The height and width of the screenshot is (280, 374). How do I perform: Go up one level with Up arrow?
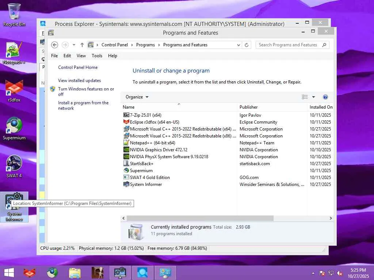[82, 45]
